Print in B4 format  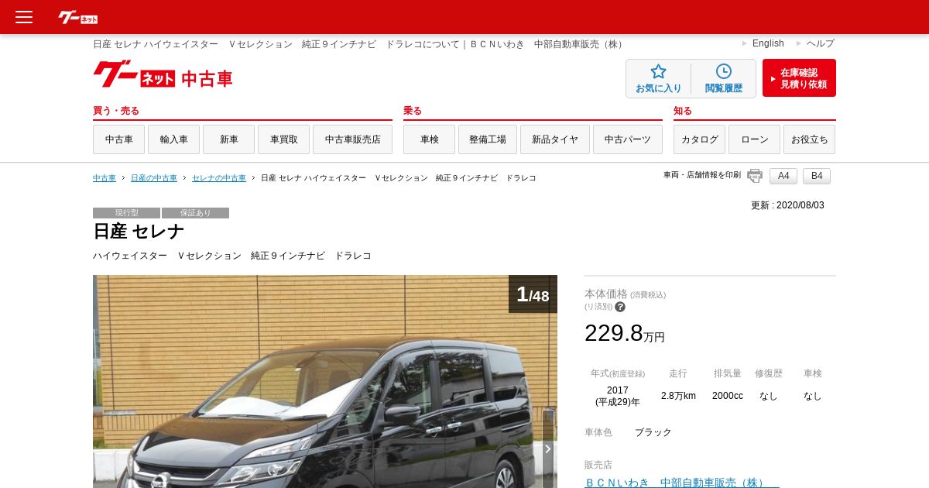click(x=817, y=176)
